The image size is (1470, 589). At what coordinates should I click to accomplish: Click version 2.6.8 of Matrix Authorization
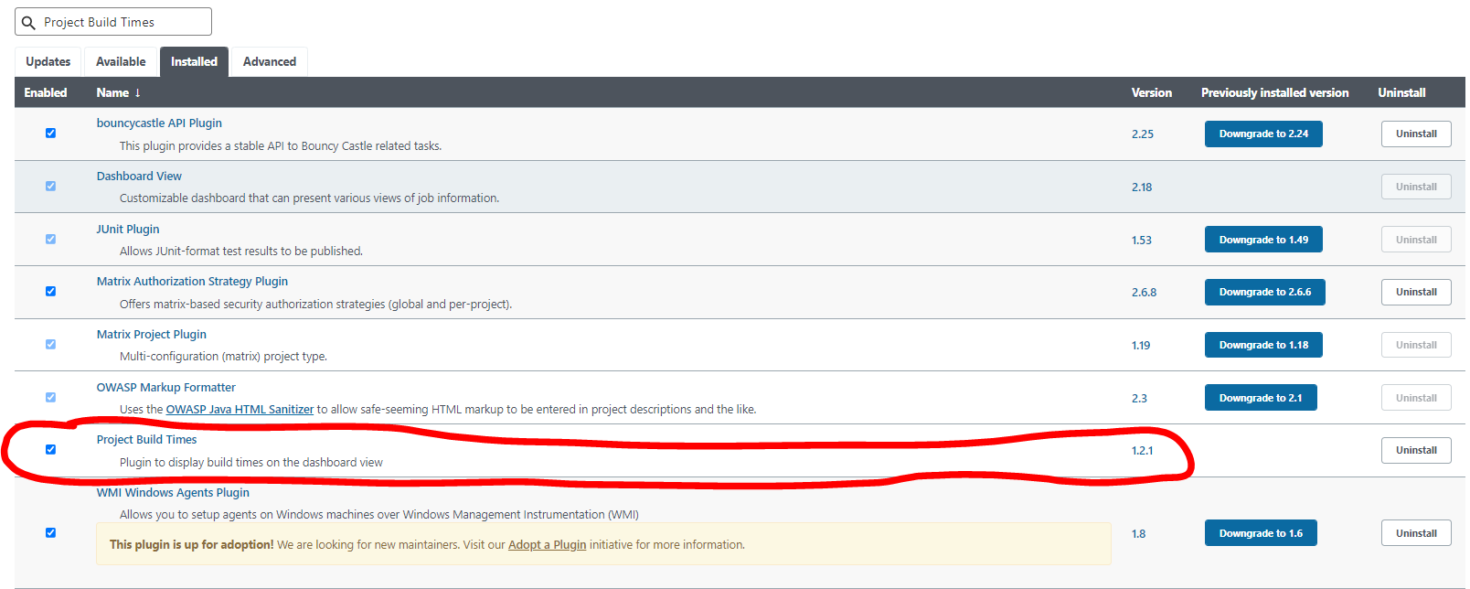[x=1144, y=292]
